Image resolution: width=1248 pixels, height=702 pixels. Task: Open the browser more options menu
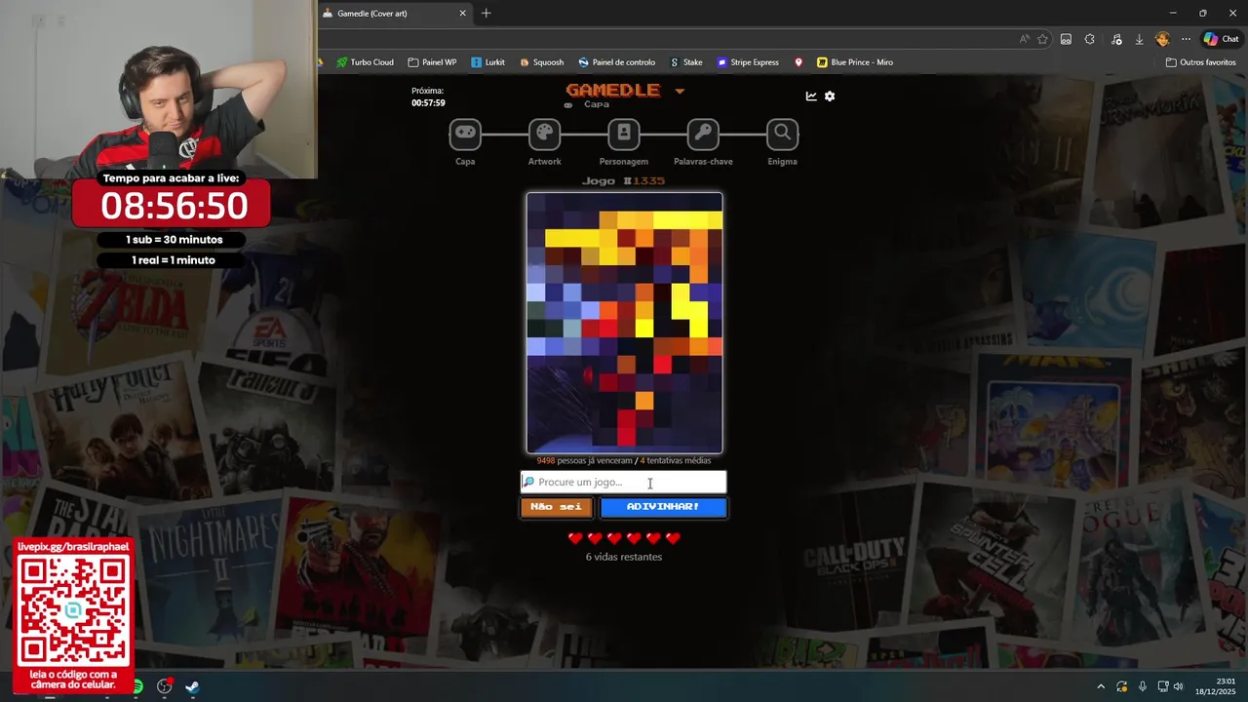coord(1186,39)
